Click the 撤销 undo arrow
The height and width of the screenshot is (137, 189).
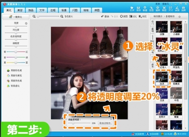pos(105,16)
